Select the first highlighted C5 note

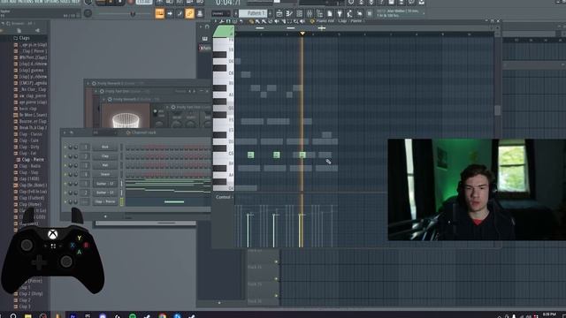[250, 155]
